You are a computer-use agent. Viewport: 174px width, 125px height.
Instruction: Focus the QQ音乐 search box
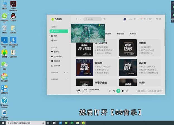[93, 19]
